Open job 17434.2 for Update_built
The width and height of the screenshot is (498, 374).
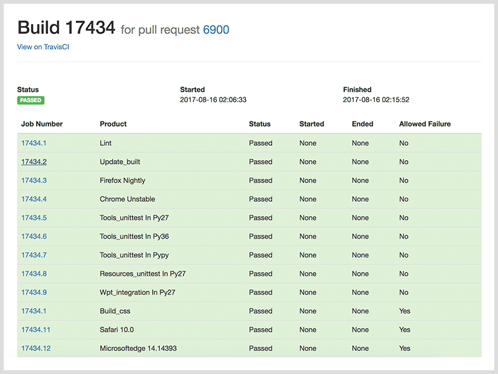tap(33, 161)
